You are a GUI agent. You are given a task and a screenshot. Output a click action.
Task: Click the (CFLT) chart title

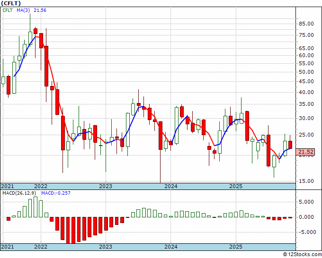tap(11, 3)
